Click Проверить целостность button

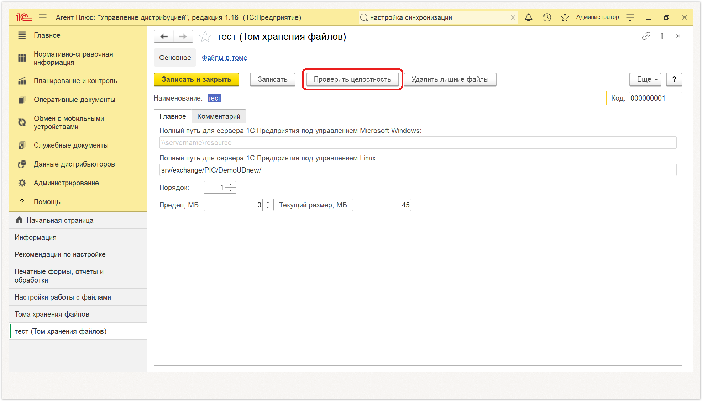coord(352,79)
